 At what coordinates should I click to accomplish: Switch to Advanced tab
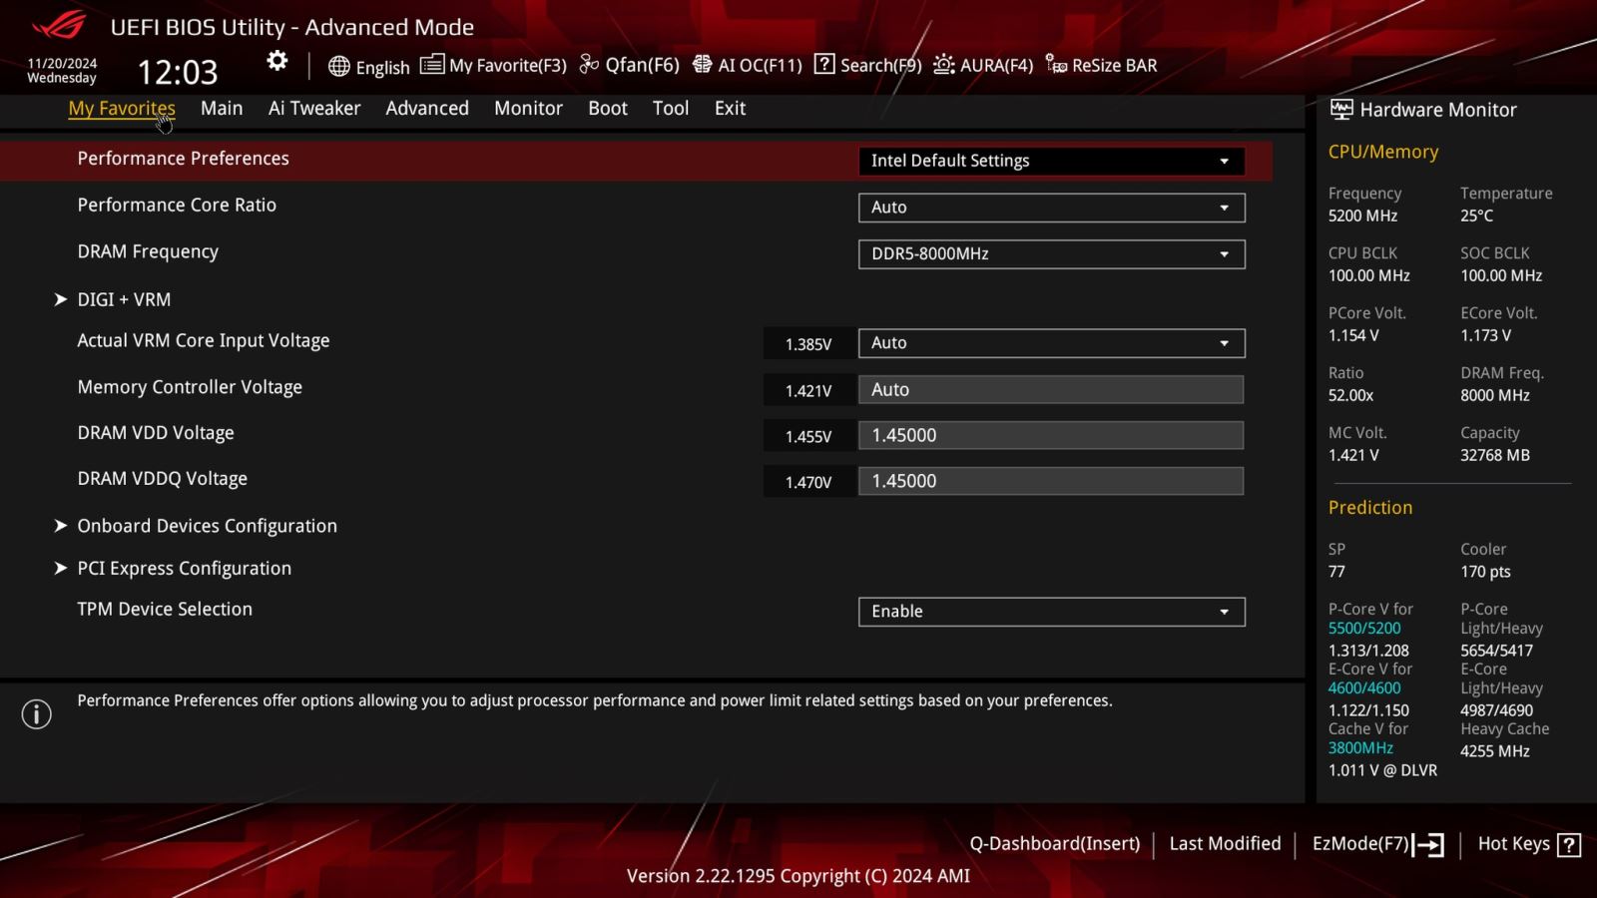point(427,108)
